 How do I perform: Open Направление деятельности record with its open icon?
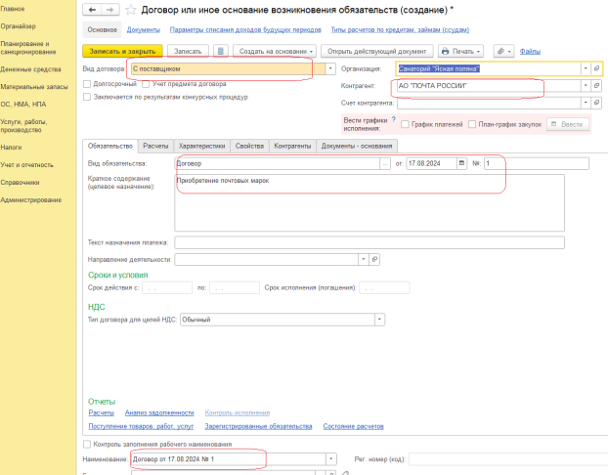pos(374,259)
